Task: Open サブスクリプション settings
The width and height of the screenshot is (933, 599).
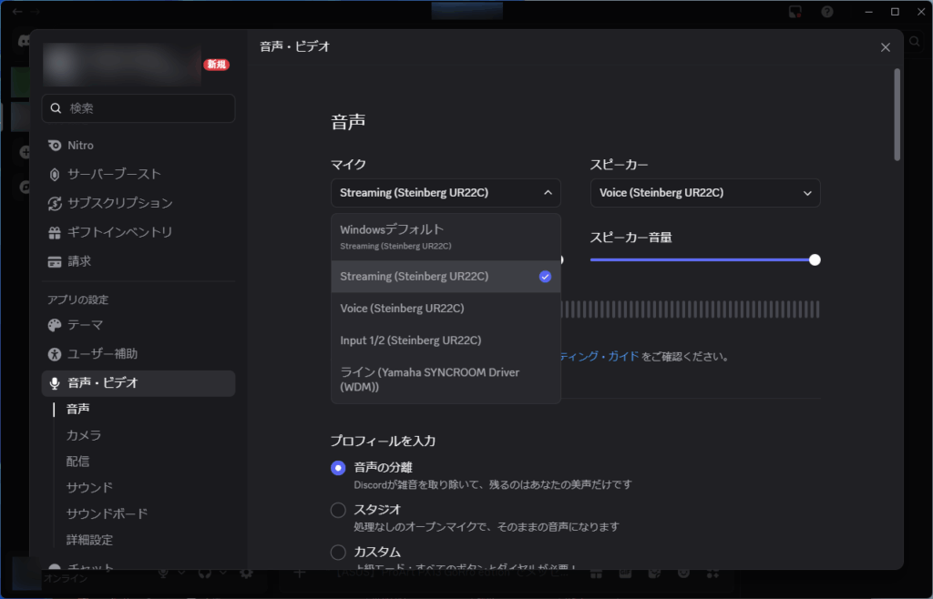Action: coord(138,203)
